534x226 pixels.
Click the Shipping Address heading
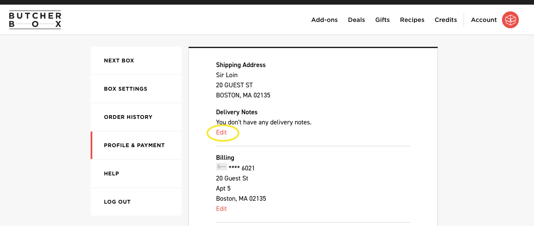241,65
